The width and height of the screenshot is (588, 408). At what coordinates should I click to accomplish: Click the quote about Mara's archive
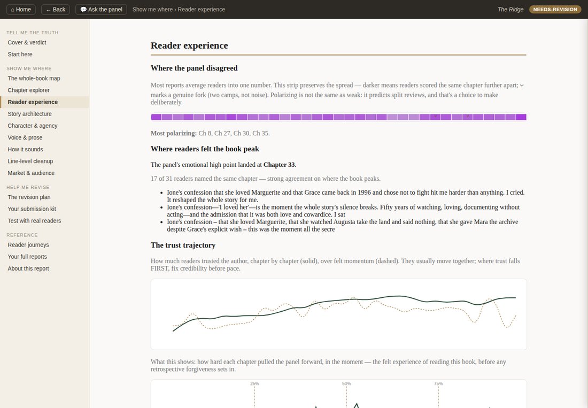pos(342,225)
